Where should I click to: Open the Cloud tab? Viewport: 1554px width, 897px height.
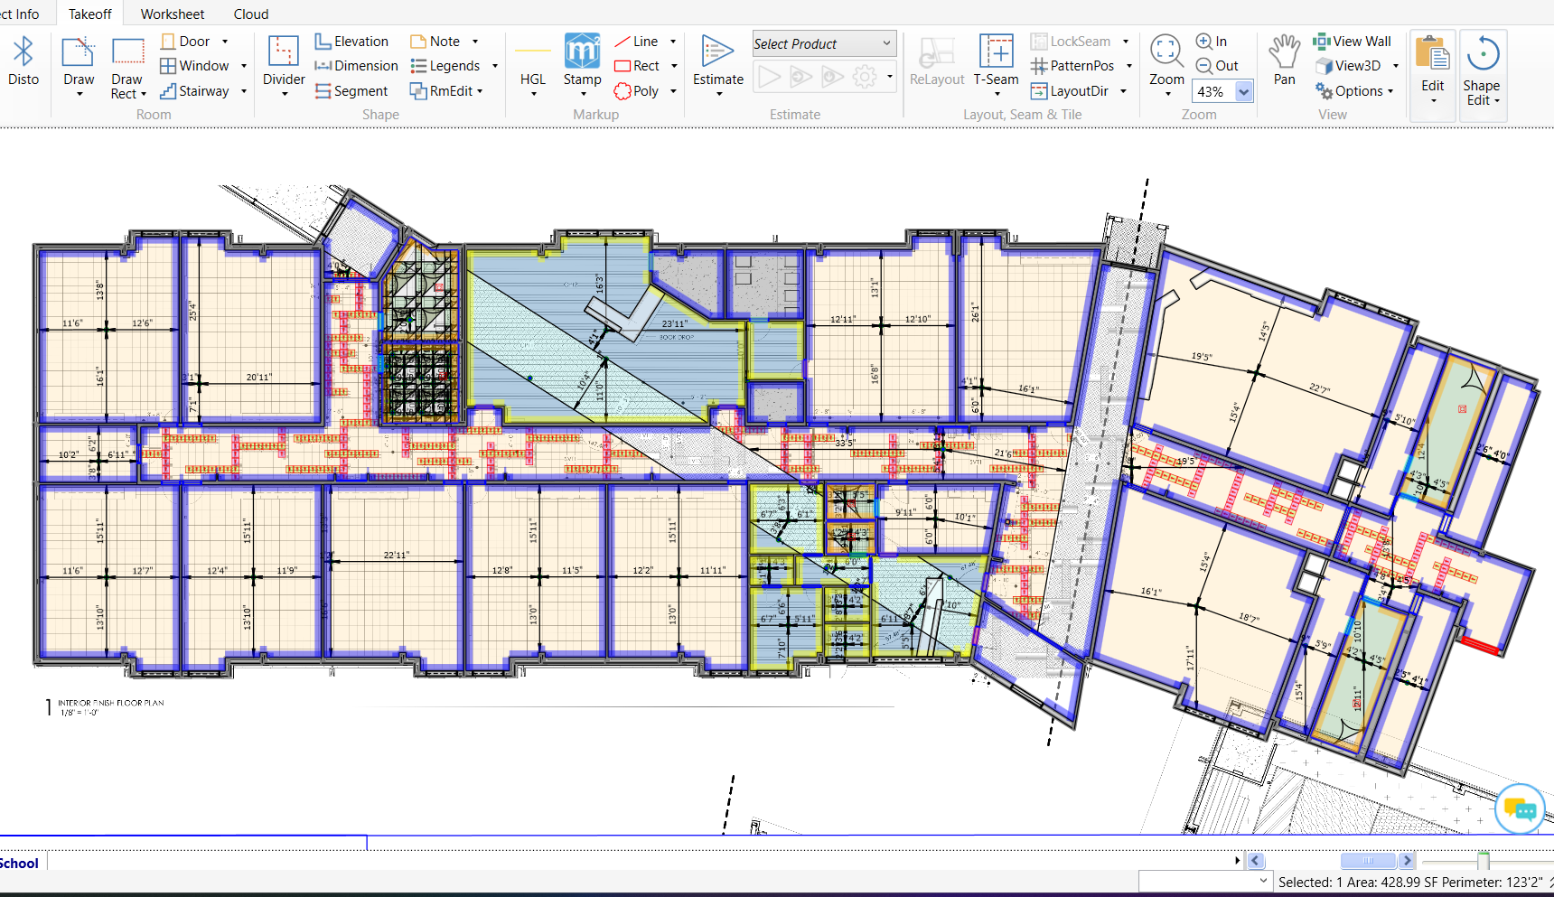tap(251, 14)
